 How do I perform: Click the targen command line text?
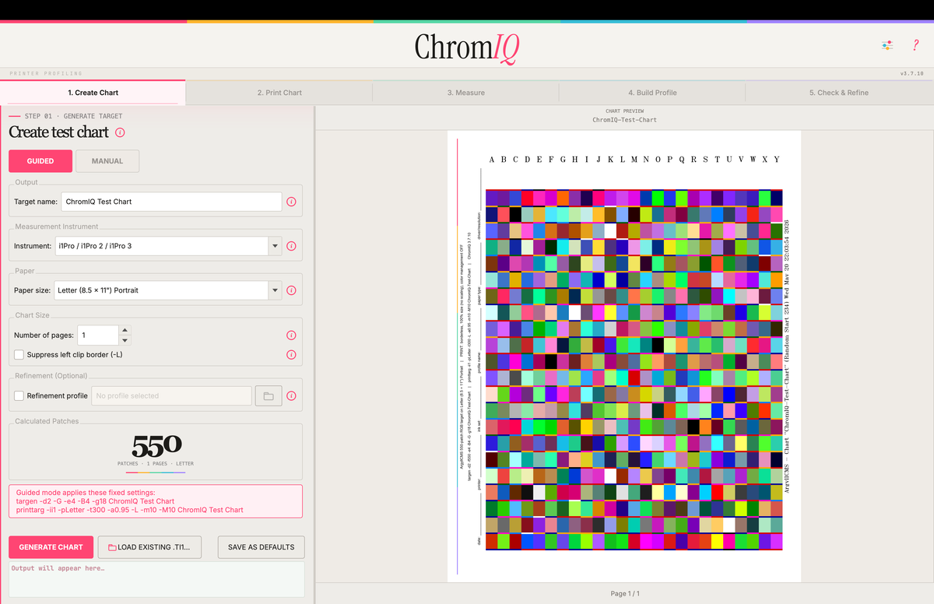pos(95,501)
